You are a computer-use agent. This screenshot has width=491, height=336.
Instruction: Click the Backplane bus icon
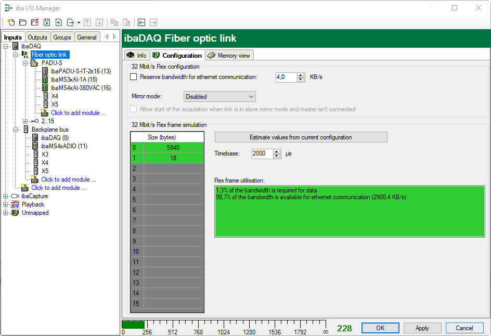(x=26, y=130)
